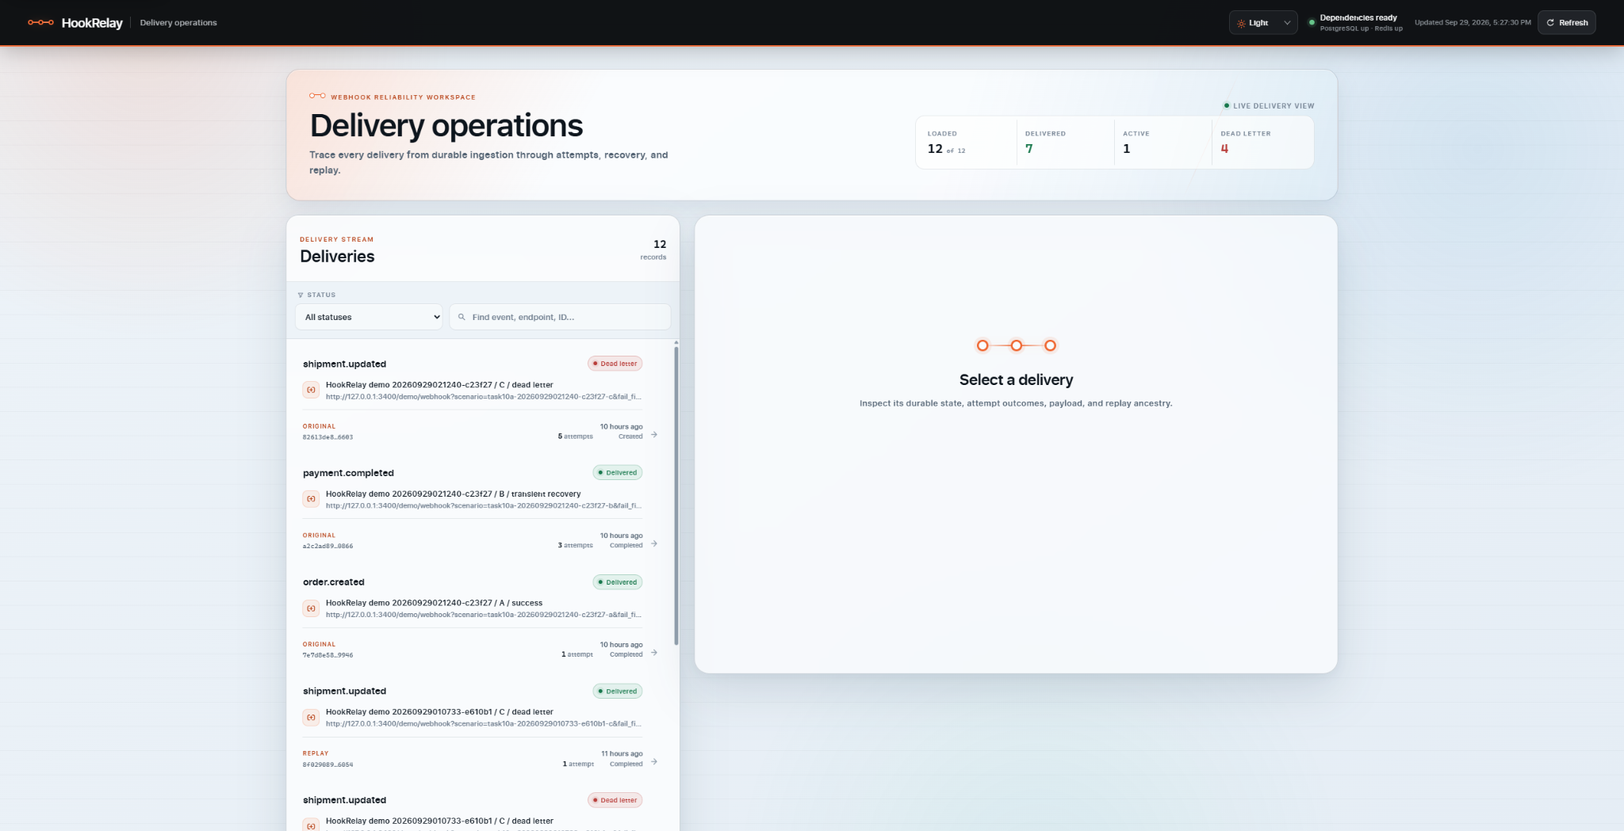Open delivery 7e7d8e58 via its arrow icon
This screenshot has height=831, width=1624.
pyautogui.click(x=654, y=653)
